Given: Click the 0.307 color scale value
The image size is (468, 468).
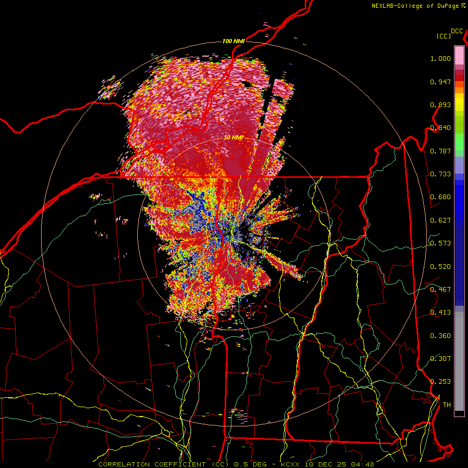Looking at the screenshot, I should 440,359.
